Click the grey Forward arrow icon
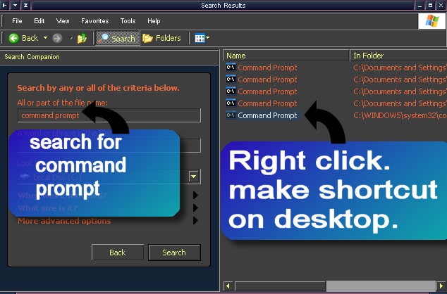Screen dimensions: 447x294 [57, 38]
